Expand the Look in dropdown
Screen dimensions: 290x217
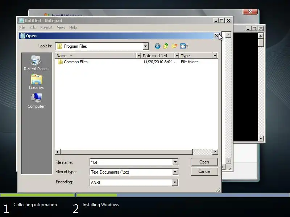point(146,46)
